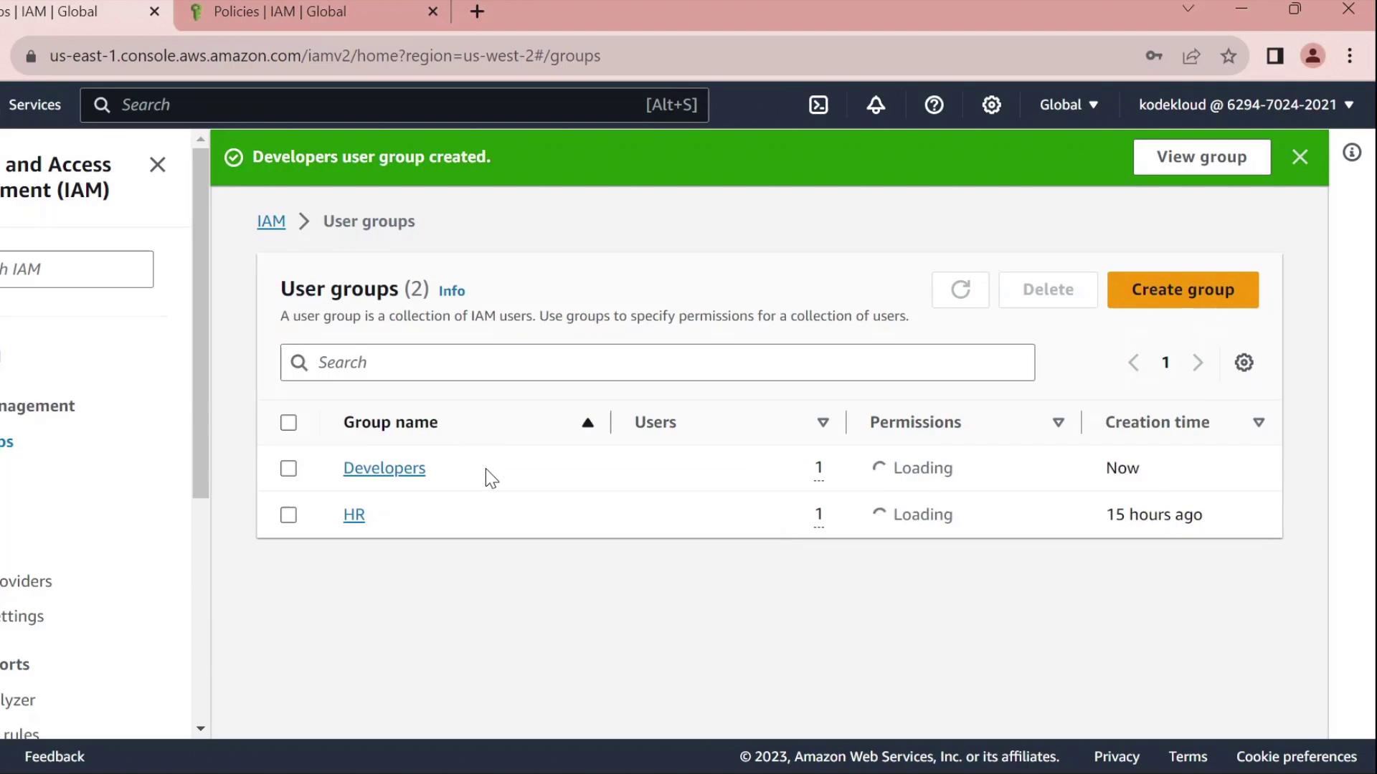Click the user groups search field
Screen dimensions: 1377x774
tap(657, 363)
